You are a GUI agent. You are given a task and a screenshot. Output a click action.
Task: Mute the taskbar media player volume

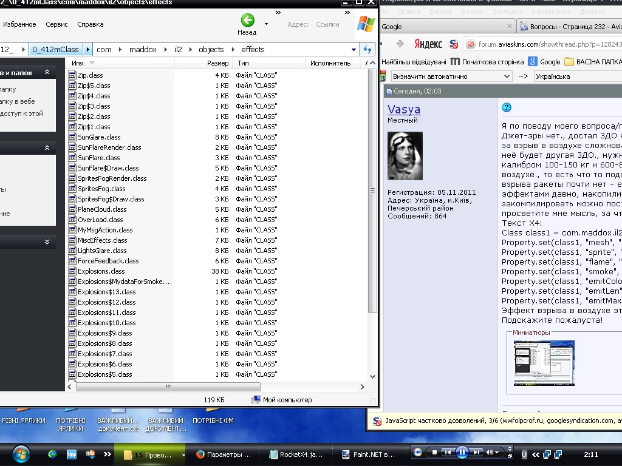[x=490, y=452]
